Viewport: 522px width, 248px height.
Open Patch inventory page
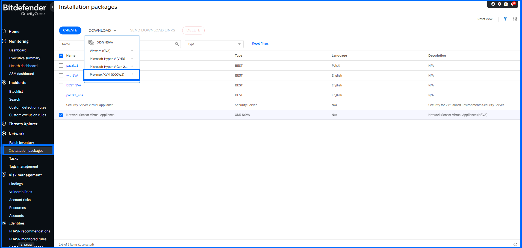(22, 143)
